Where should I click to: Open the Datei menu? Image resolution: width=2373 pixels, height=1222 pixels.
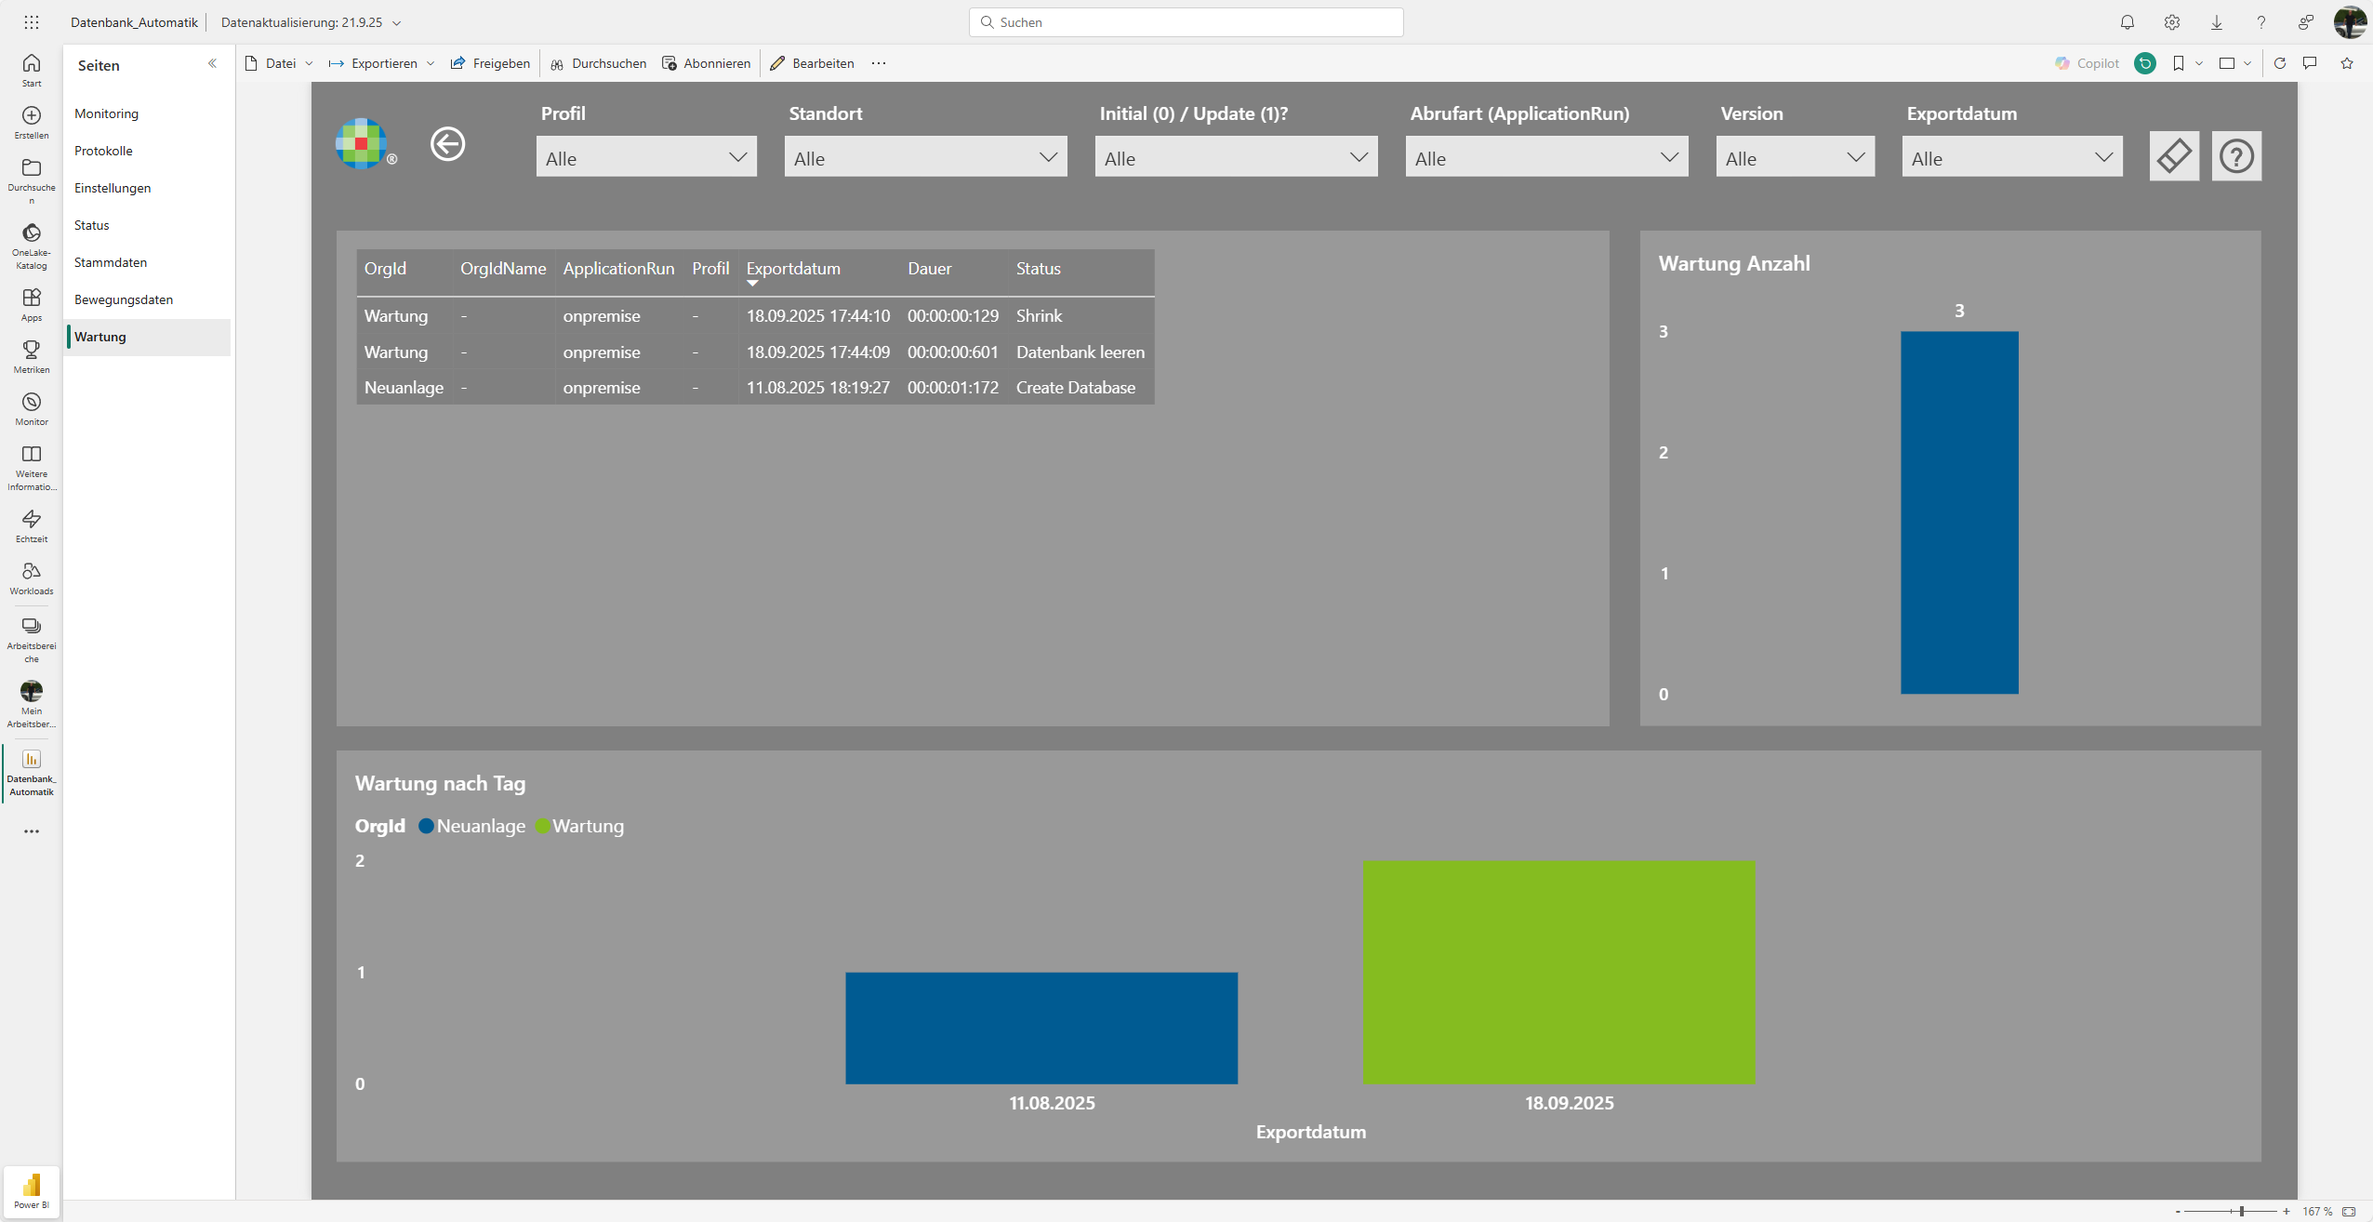[279, 63]
